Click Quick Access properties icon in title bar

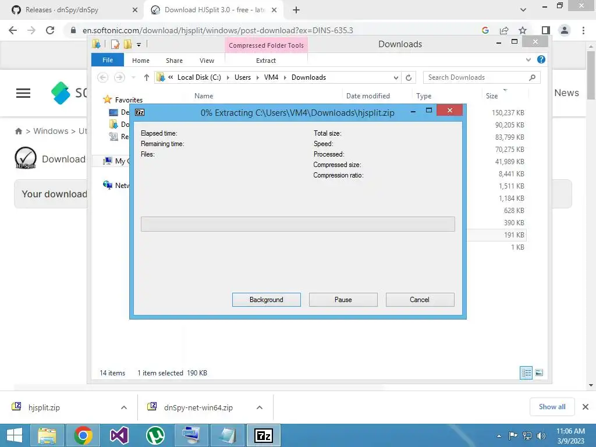[115, 44]
